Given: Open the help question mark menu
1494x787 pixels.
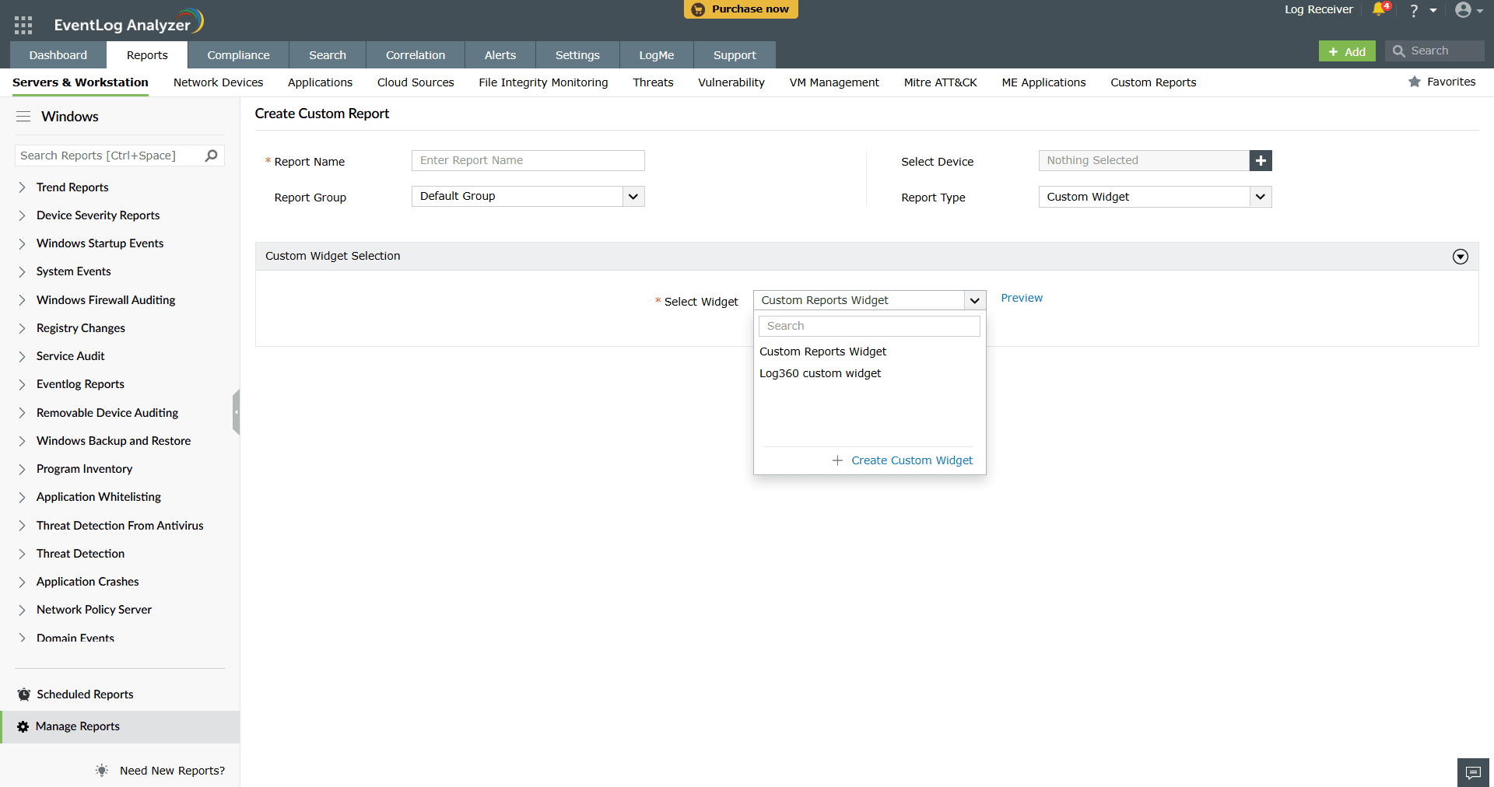Looking at the screenshot, I should click(x=1414, y=10).
